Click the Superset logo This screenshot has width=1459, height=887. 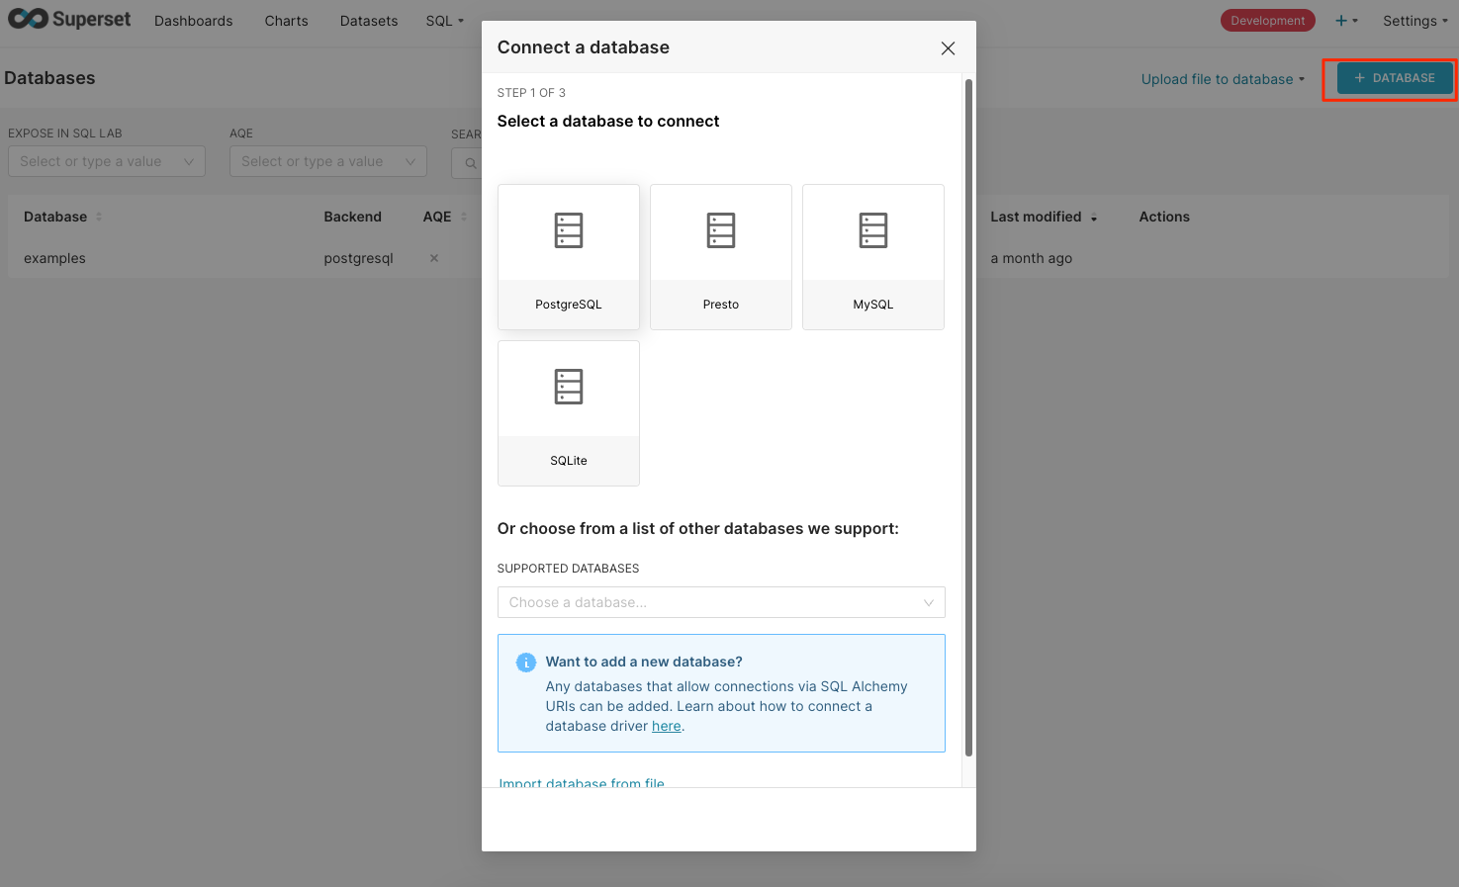point(69,20)
